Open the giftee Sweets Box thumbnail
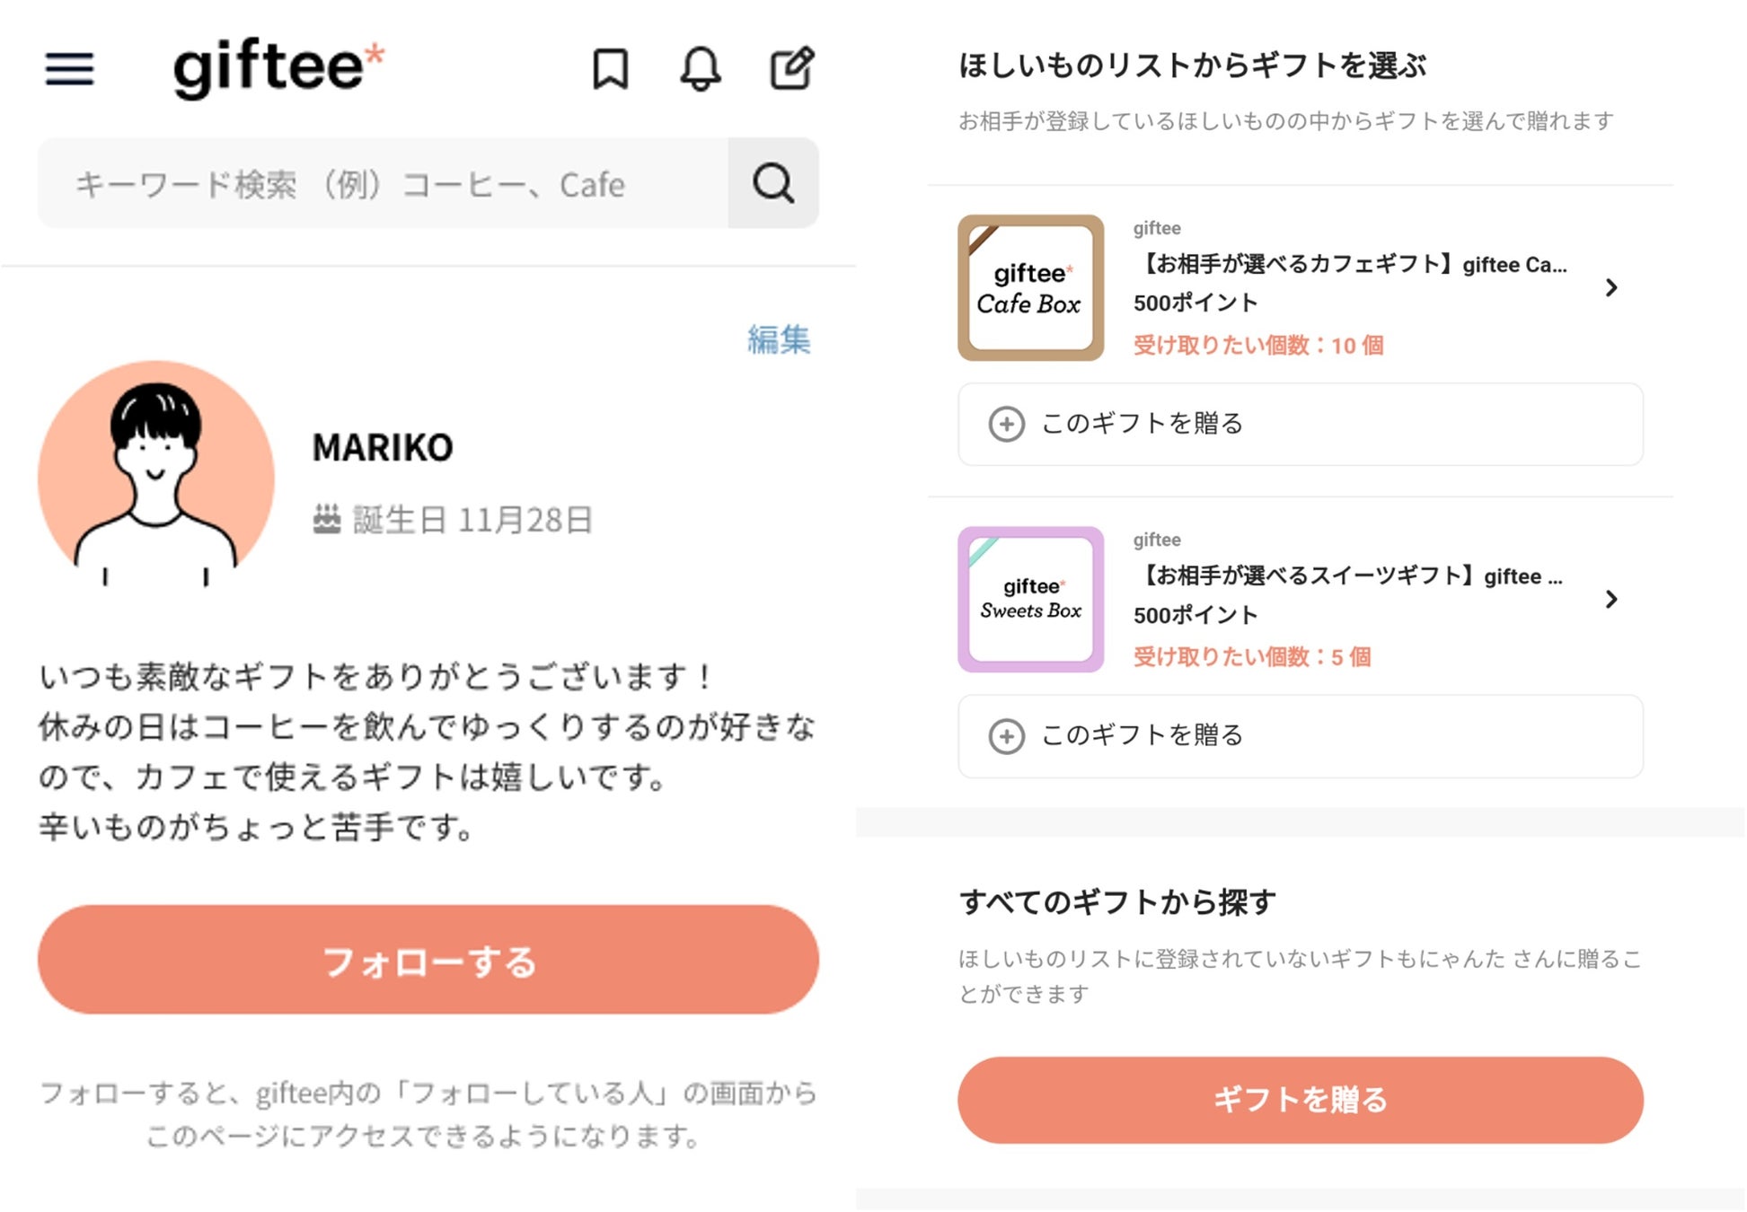This screenshot has height=1212, width=1747. (1030, 599)
